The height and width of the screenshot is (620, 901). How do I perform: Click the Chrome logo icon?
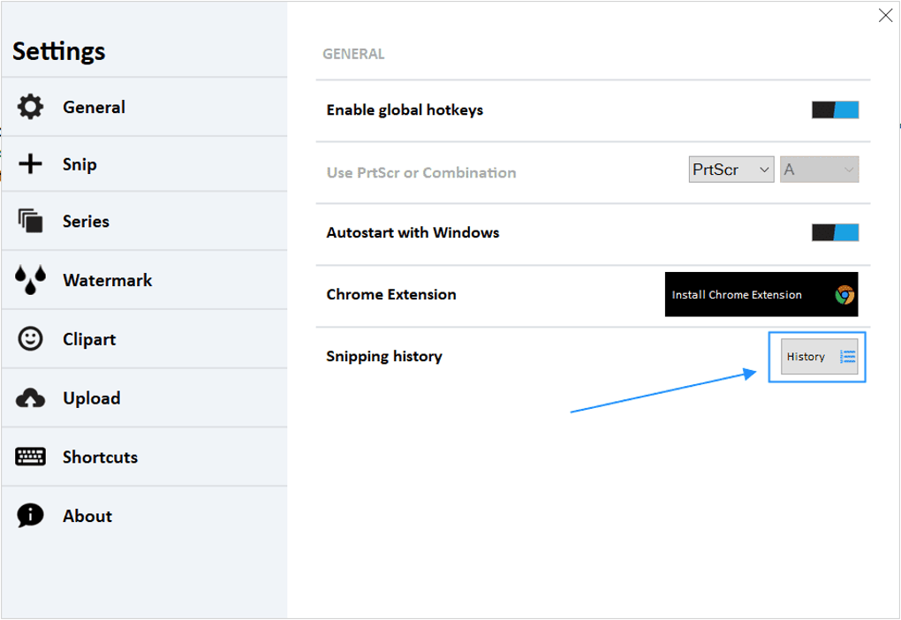point(844,295)
